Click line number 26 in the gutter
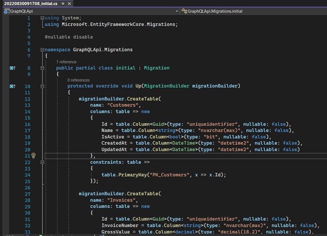The image size is (327, 236). click(27, 187)
